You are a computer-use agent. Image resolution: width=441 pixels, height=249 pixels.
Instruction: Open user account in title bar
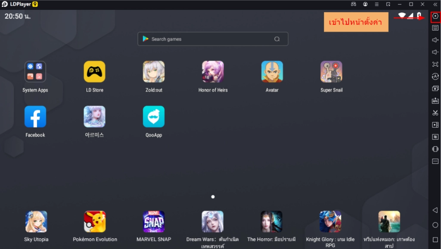365,4
